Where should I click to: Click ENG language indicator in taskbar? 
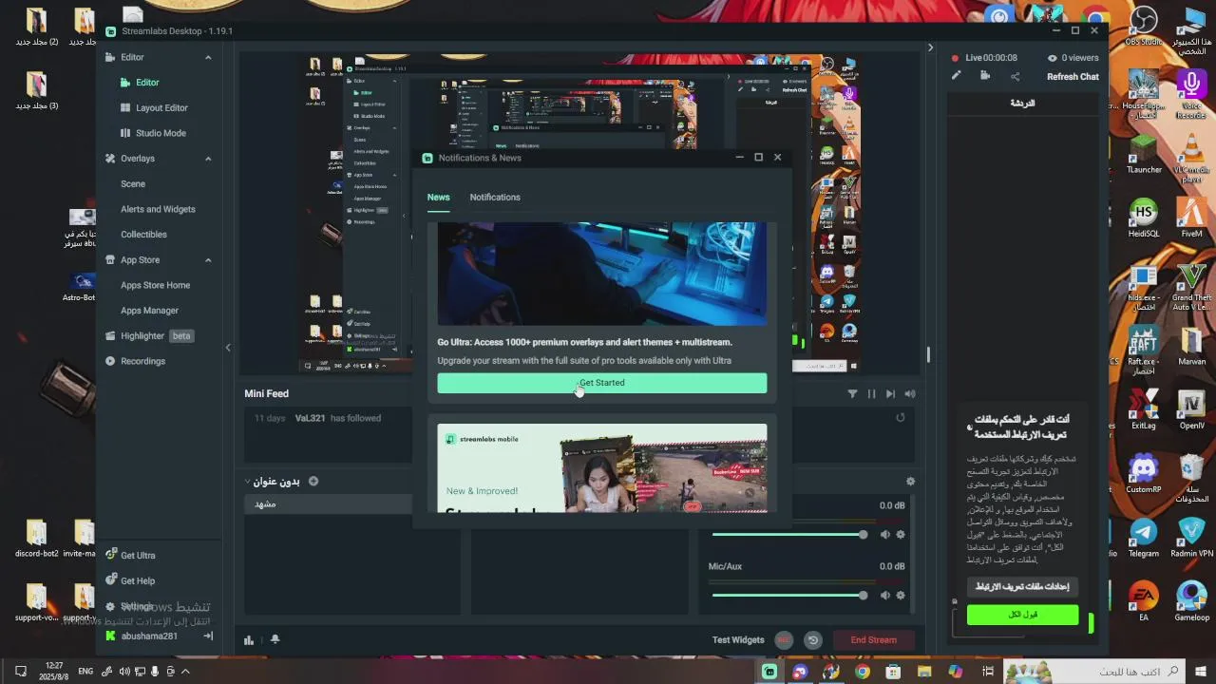tap(85, 672)
